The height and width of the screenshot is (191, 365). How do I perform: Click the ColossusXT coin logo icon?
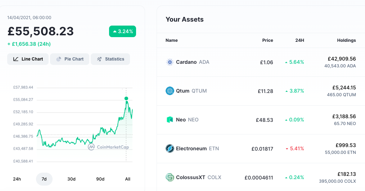pyautogui.click(x=170, y=177)
